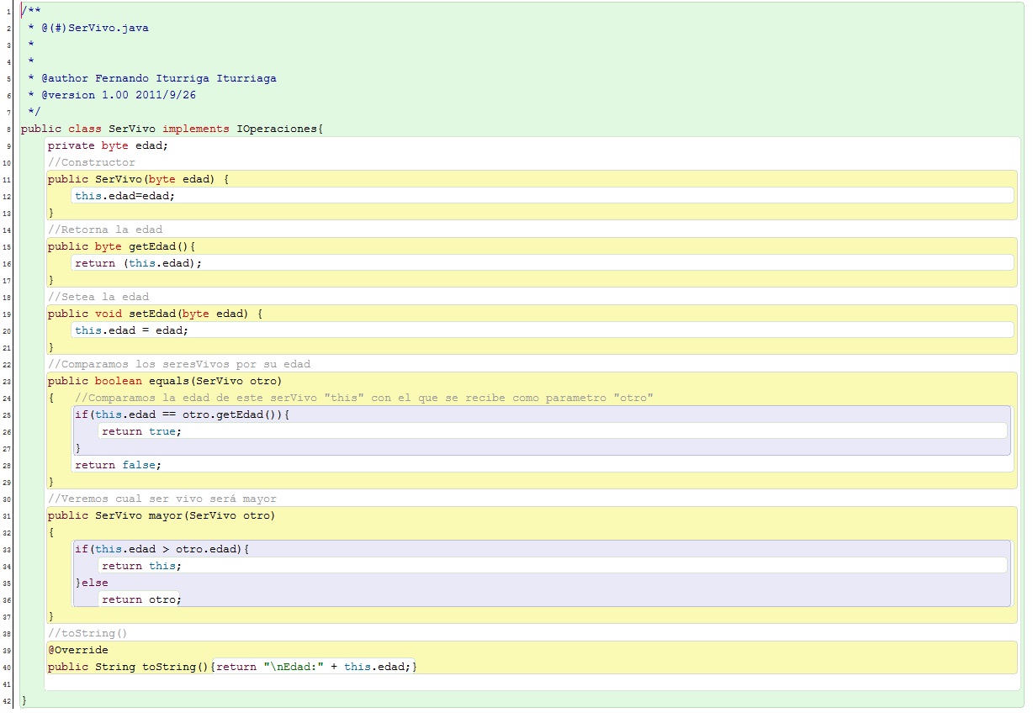The image size is (1033, 718).
Task: Click the "//toString()" comment
Action: click(88, 633)
